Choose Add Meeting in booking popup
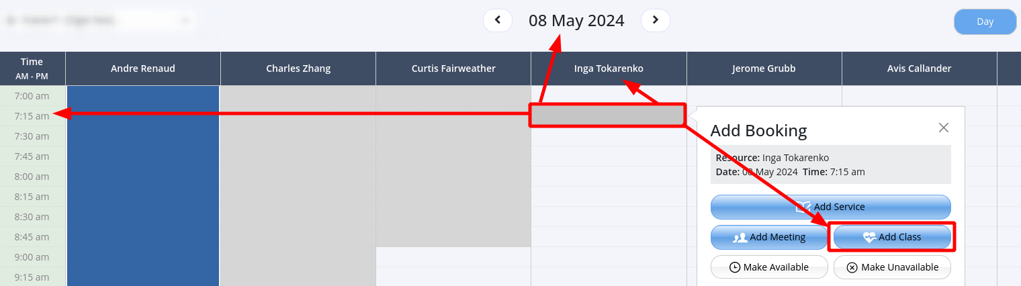This screenshot has height=286, width=1021. (769, 237)
